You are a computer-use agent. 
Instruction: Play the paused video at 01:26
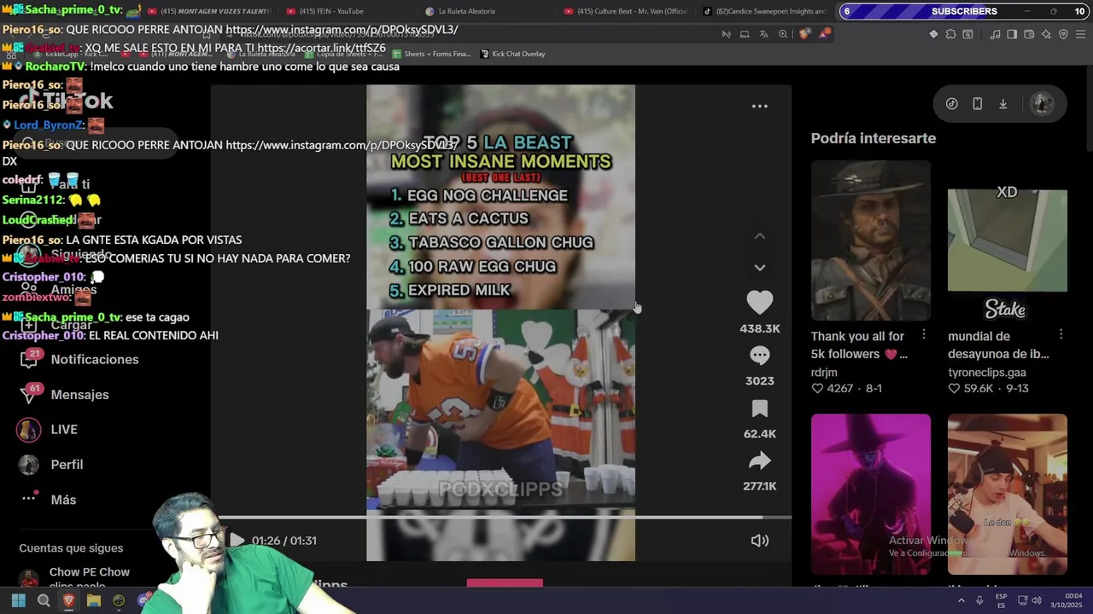237,541
